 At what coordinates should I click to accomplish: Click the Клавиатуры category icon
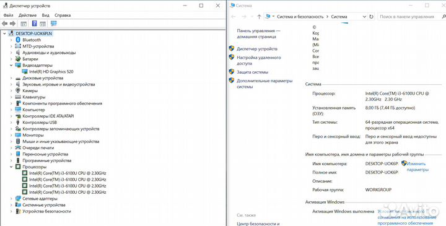(x=18, y=97)
